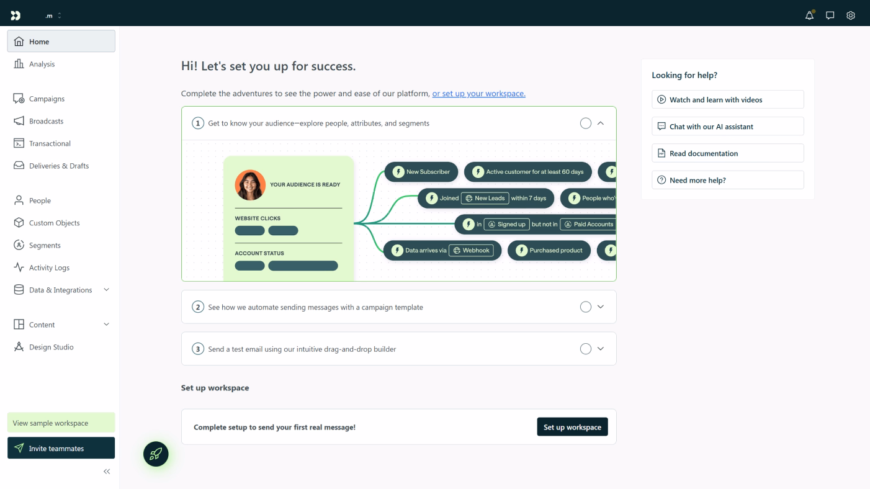The width and height of the screenshot is (870, 489).
Task: Collapse the audience exploration step
Action: pos(600,123)
